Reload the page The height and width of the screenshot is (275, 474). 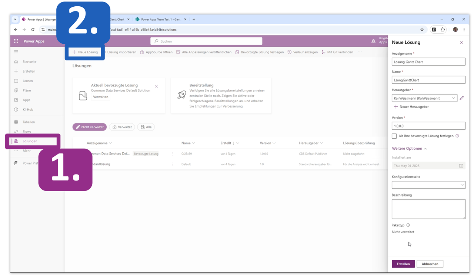pos(33,30)
